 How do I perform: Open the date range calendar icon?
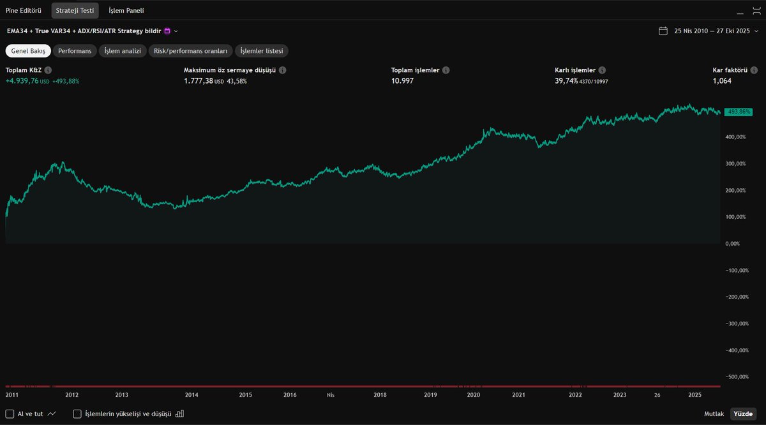[663, 31]
